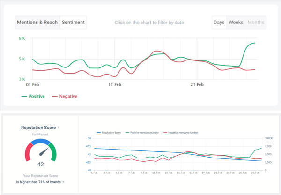This screenshot has width=281, height=195.
Task: Click the '47.5' left axis label
Action: (89, 146)
